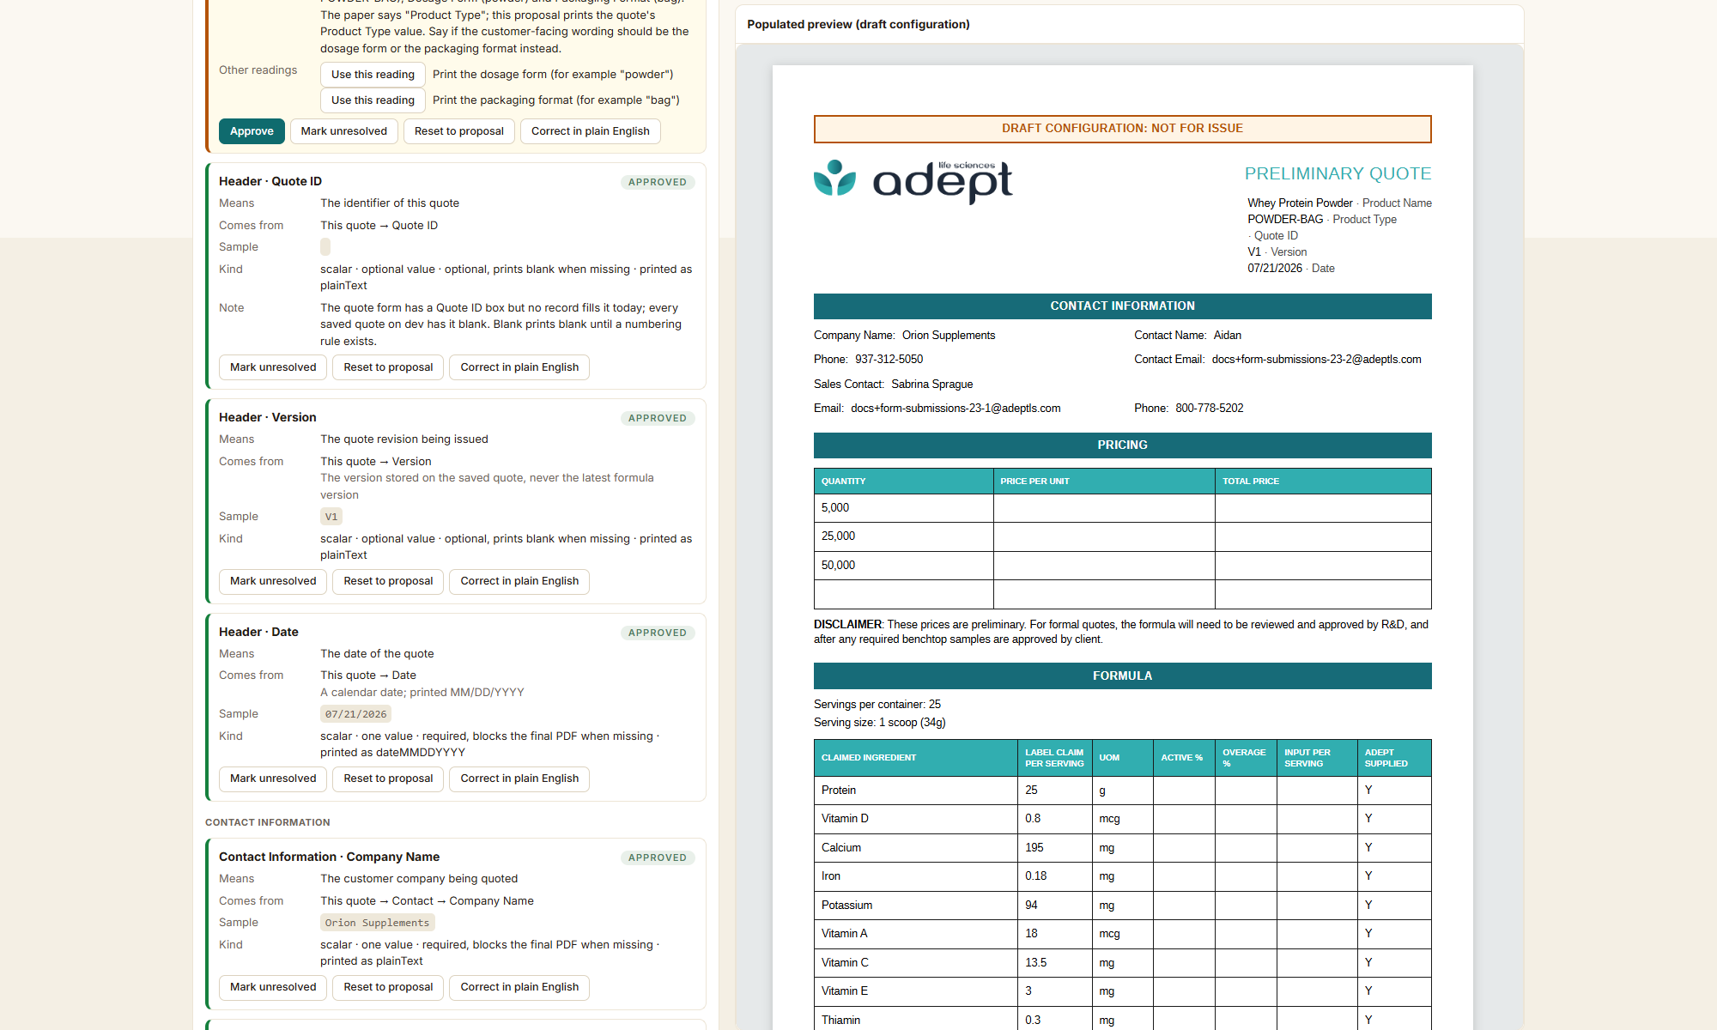The image size is (1717, 1030).
Task: Select 'Use this reading' for packaging format
Action: click(x=373, y=100)
